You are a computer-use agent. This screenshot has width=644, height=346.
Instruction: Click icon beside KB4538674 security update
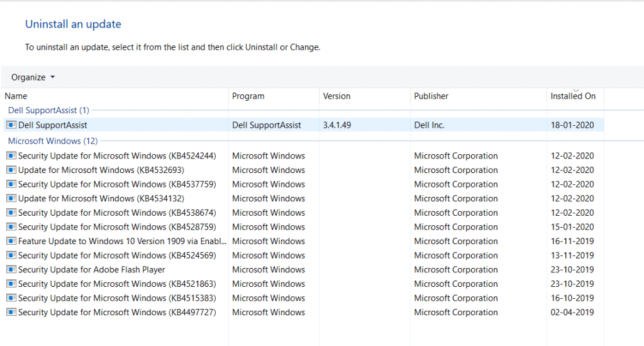pos(11,213)
